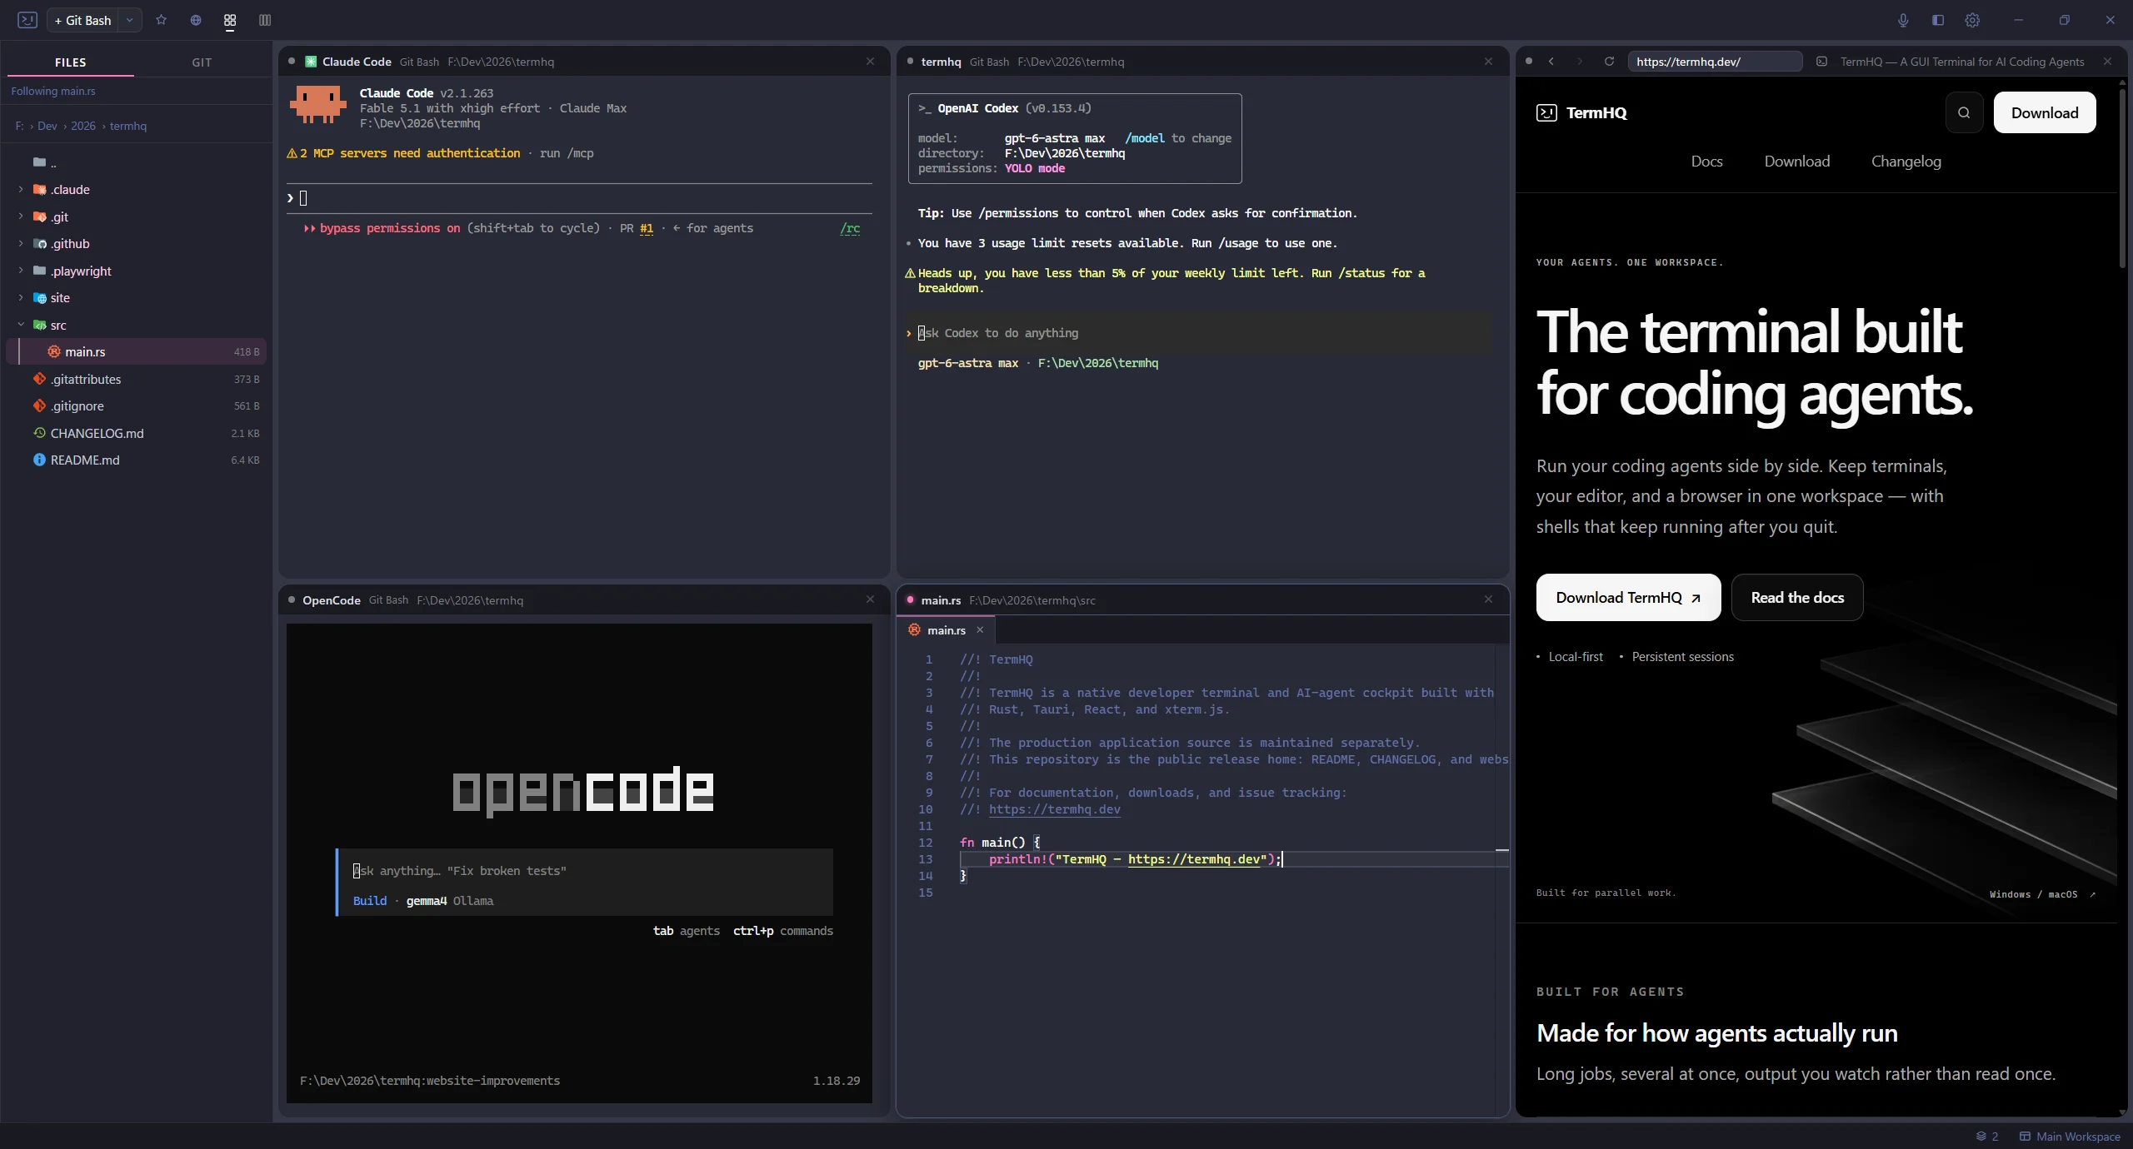Click the search icon on TermHQ website
2133x1149 pixels.
[1964, 112]
